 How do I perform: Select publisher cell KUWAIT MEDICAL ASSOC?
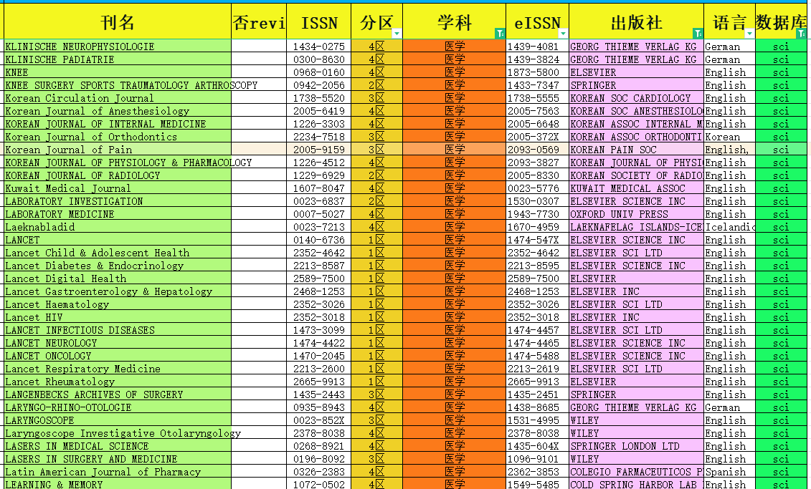tap(636, 188)
